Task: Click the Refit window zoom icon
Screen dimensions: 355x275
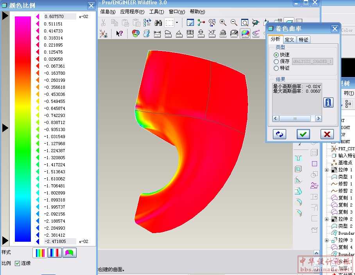Action: click(245, 23)
